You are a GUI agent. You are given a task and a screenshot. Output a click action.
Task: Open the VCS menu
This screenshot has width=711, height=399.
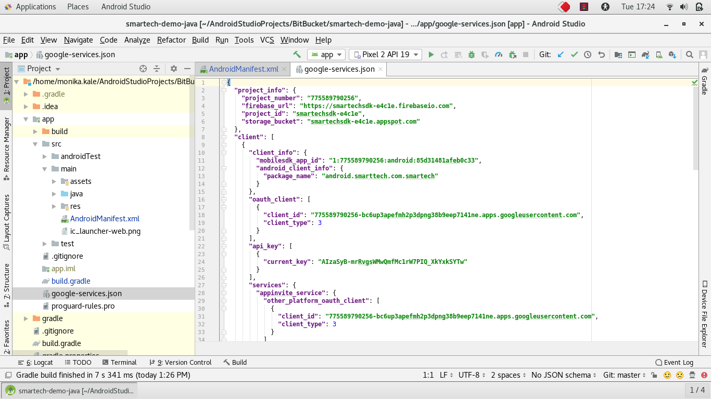pos(267,40)
